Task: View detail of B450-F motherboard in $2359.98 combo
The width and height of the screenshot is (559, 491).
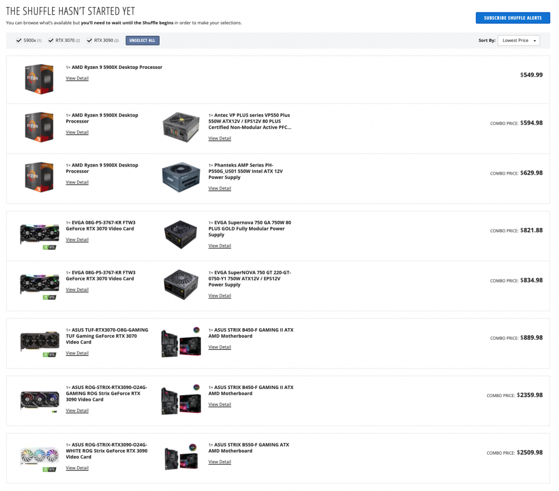Action: point(220,404)
